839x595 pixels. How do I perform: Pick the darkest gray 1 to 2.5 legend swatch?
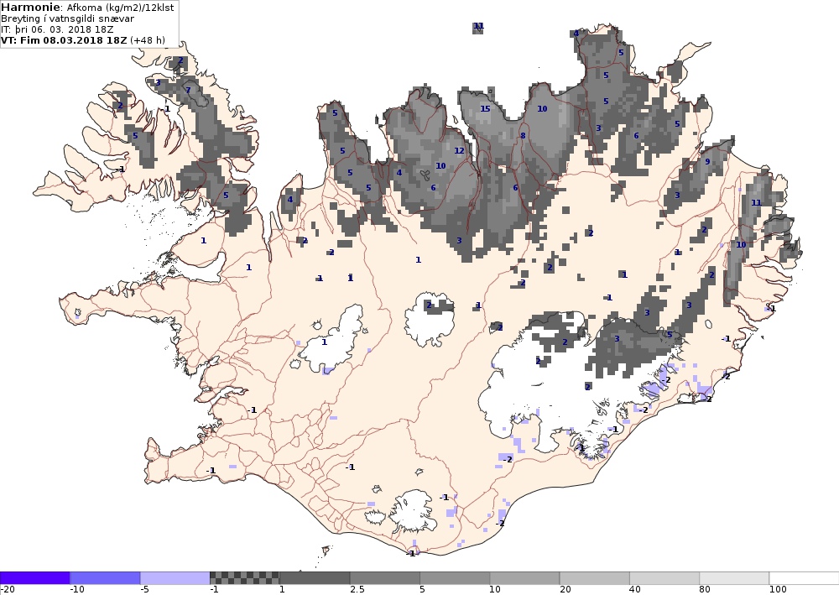[315, 578]
